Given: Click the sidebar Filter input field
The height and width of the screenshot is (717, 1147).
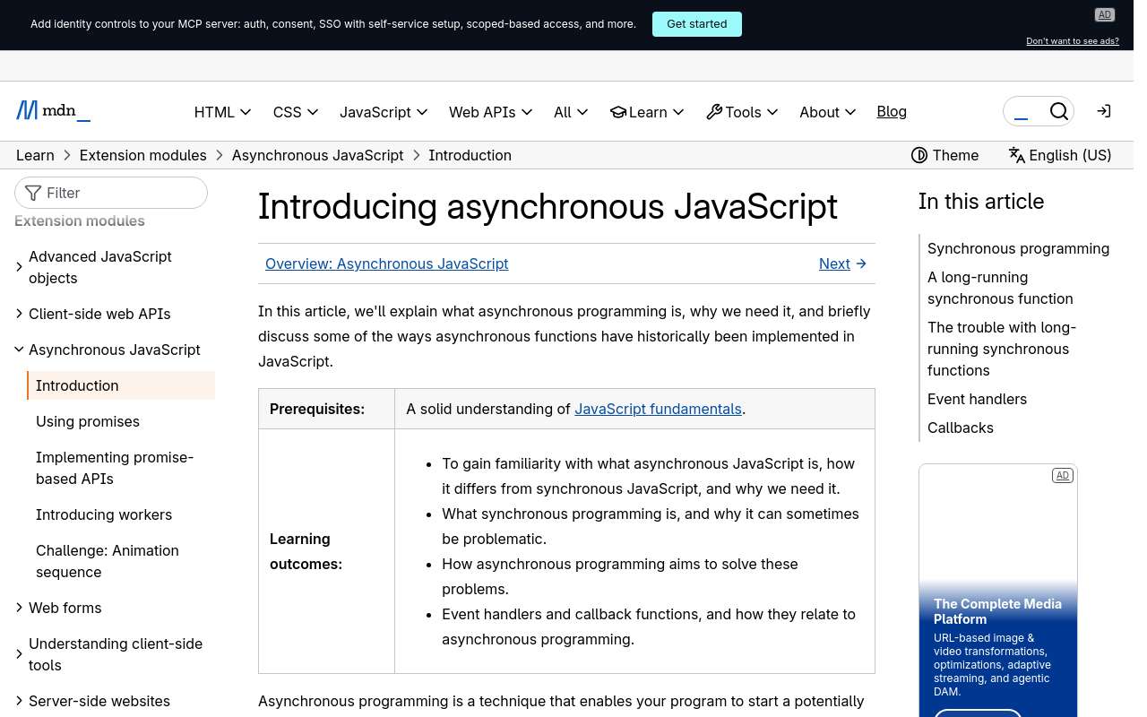Looking at the screenshot, I should pyautogui.click(x=111, y=193).
